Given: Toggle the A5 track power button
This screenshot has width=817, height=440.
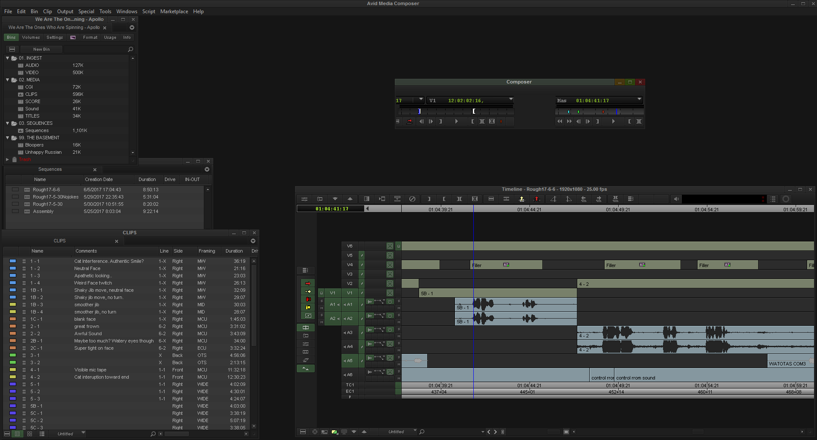Looking at the screenshot, I should [x=390, y=358].
